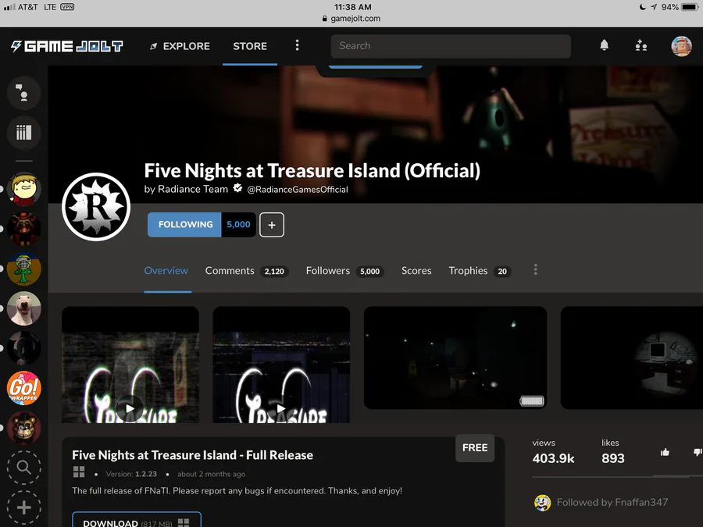The image size is (703, 527).
Task: Open the dark shadowy figure community icon
Action: [23, 348]
